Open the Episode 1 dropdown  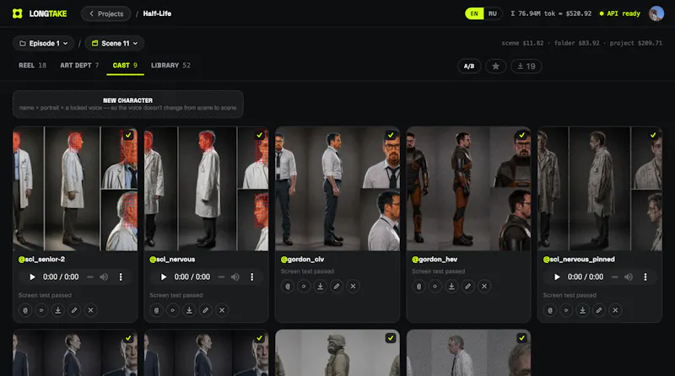44,44
